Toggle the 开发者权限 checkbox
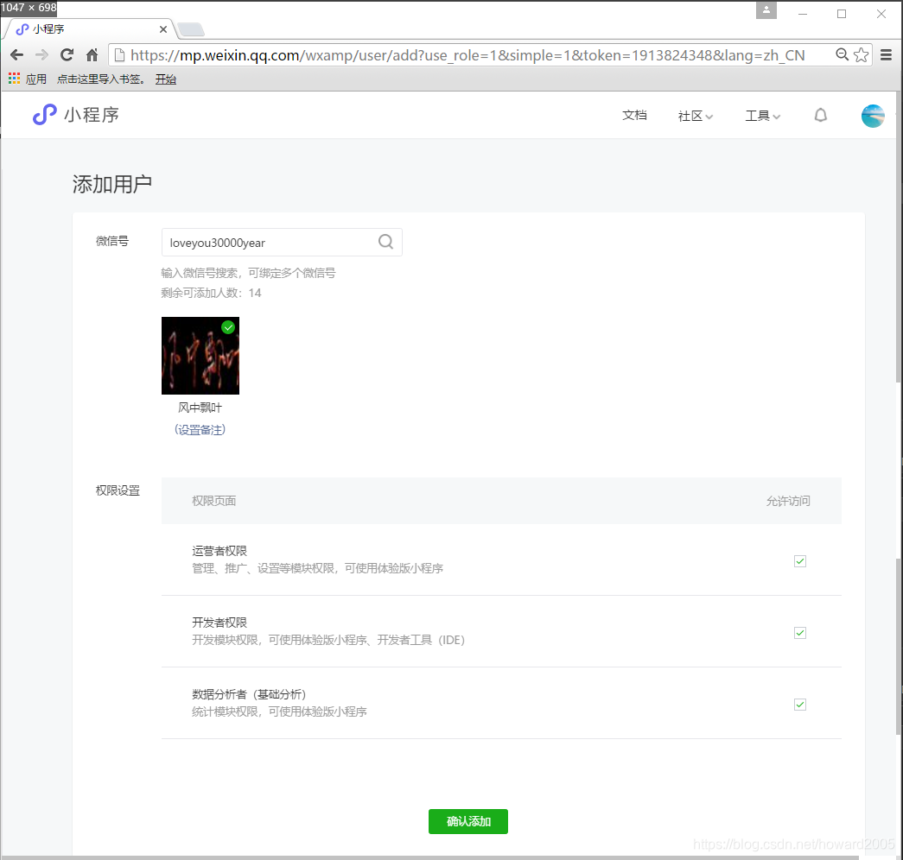This screenshot has height=860, width=903. click(800, 633)
